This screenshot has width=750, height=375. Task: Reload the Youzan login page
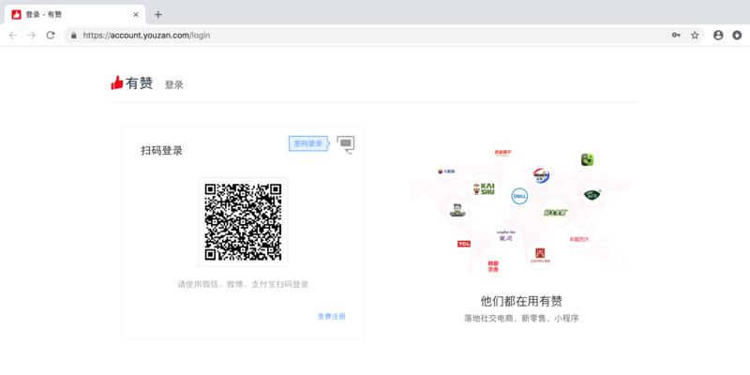tap(51, 35)
